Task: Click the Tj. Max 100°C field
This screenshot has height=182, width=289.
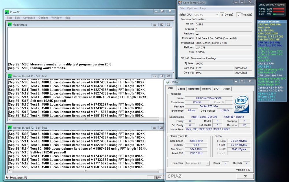Action: pos(223,63)
